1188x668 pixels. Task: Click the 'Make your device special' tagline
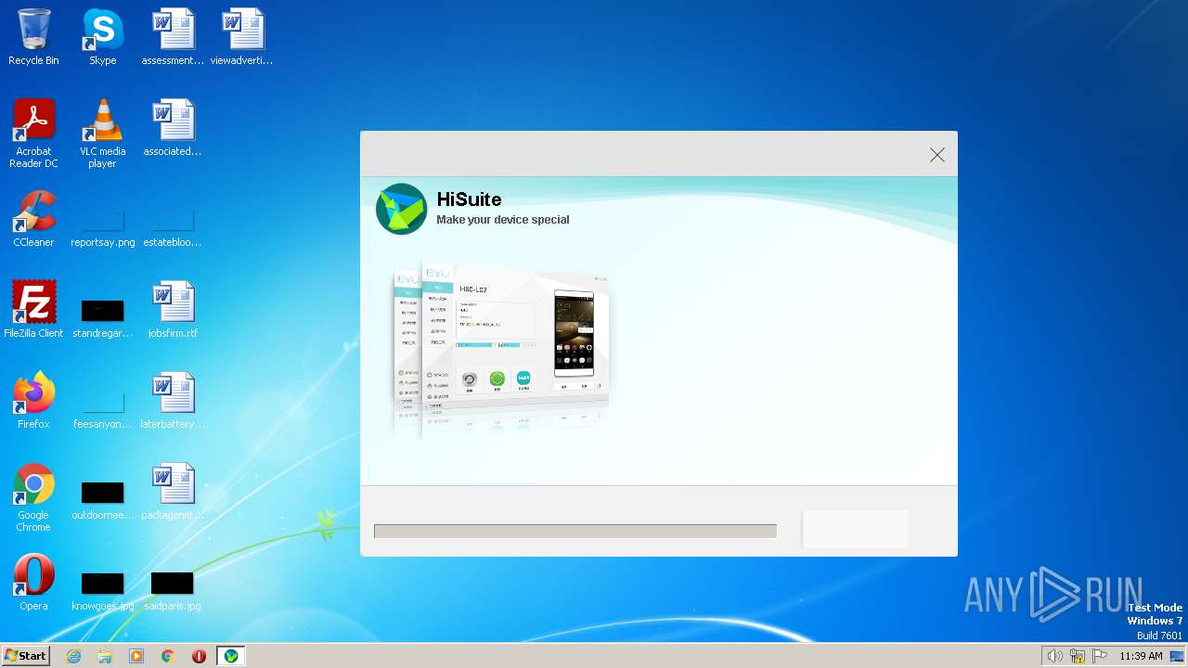coord(503,220)
